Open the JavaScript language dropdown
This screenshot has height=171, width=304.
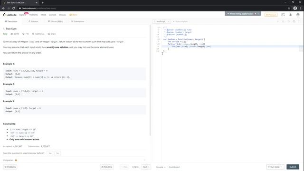point(161,21)
